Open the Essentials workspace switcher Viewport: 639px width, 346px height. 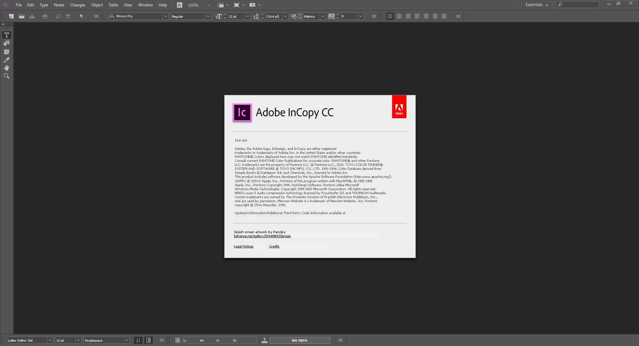coord(537,5)
